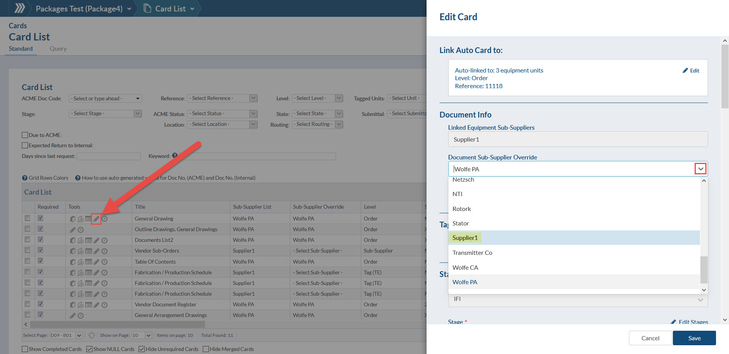
Task: Click list icon in General Drawing row
Action: click(x=88, y=219)
